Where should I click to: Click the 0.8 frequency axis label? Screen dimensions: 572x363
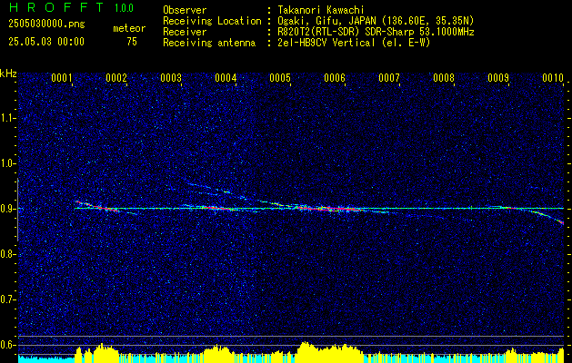coord(6,254)
